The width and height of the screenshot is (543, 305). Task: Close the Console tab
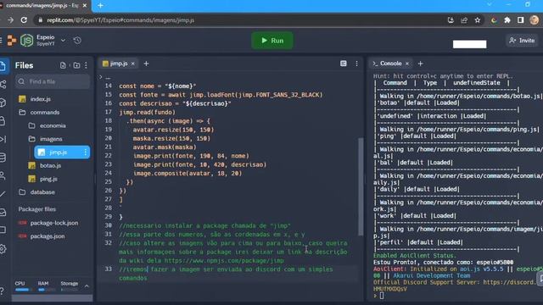[407, 64]
